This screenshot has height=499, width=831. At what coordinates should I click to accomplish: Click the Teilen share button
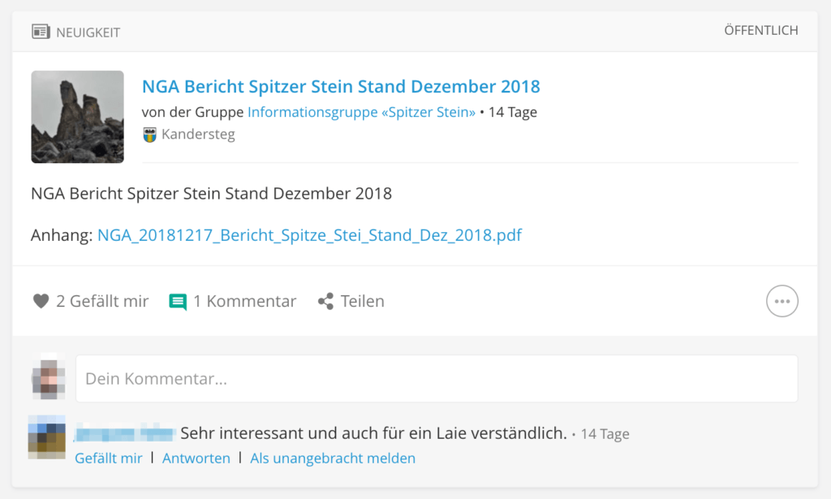[362, 301]
